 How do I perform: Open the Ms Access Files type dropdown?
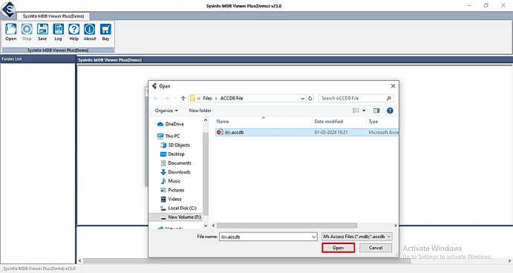357,237
